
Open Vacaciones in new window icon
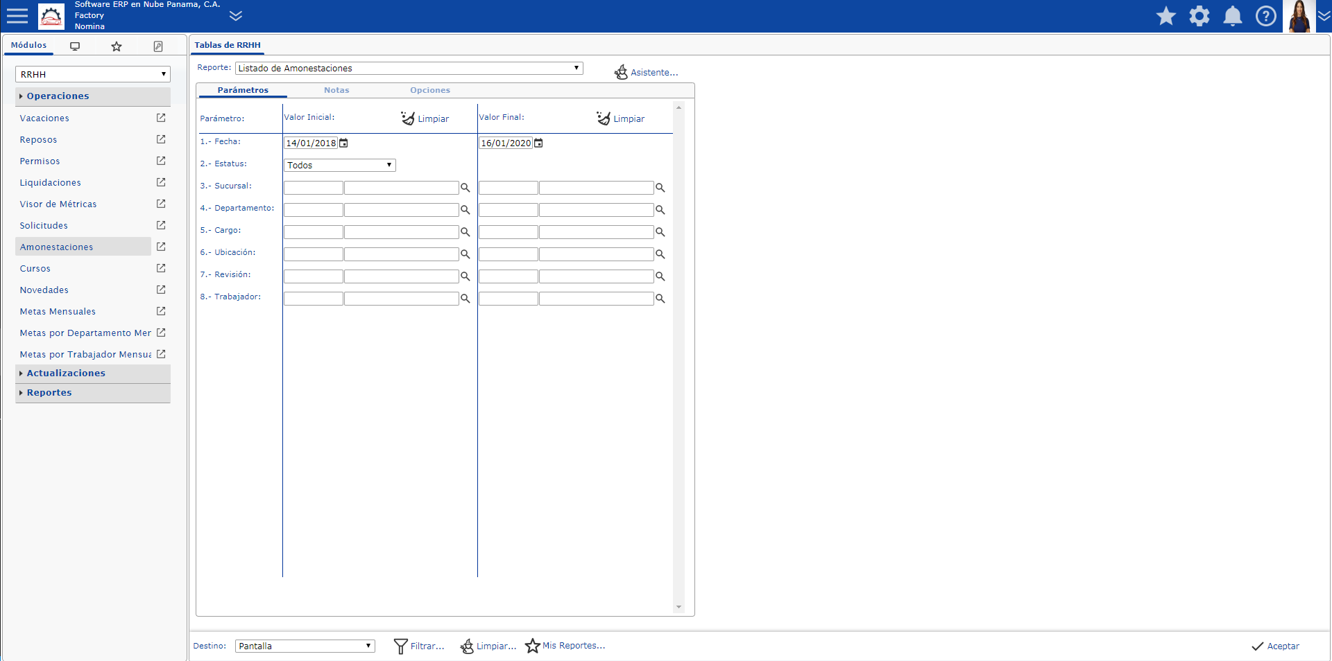161,118
